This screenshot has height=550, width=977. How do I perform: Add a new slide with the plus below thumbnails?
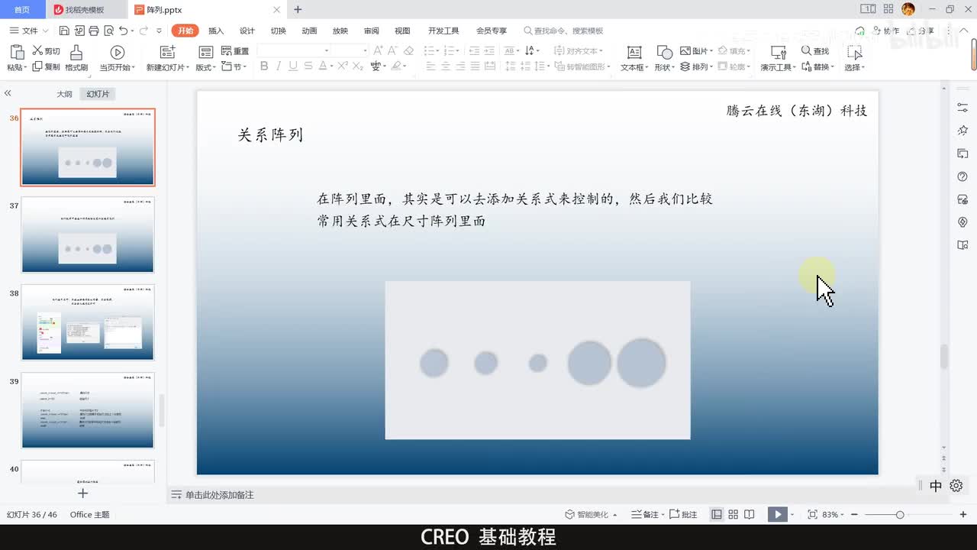click(83, 493)
